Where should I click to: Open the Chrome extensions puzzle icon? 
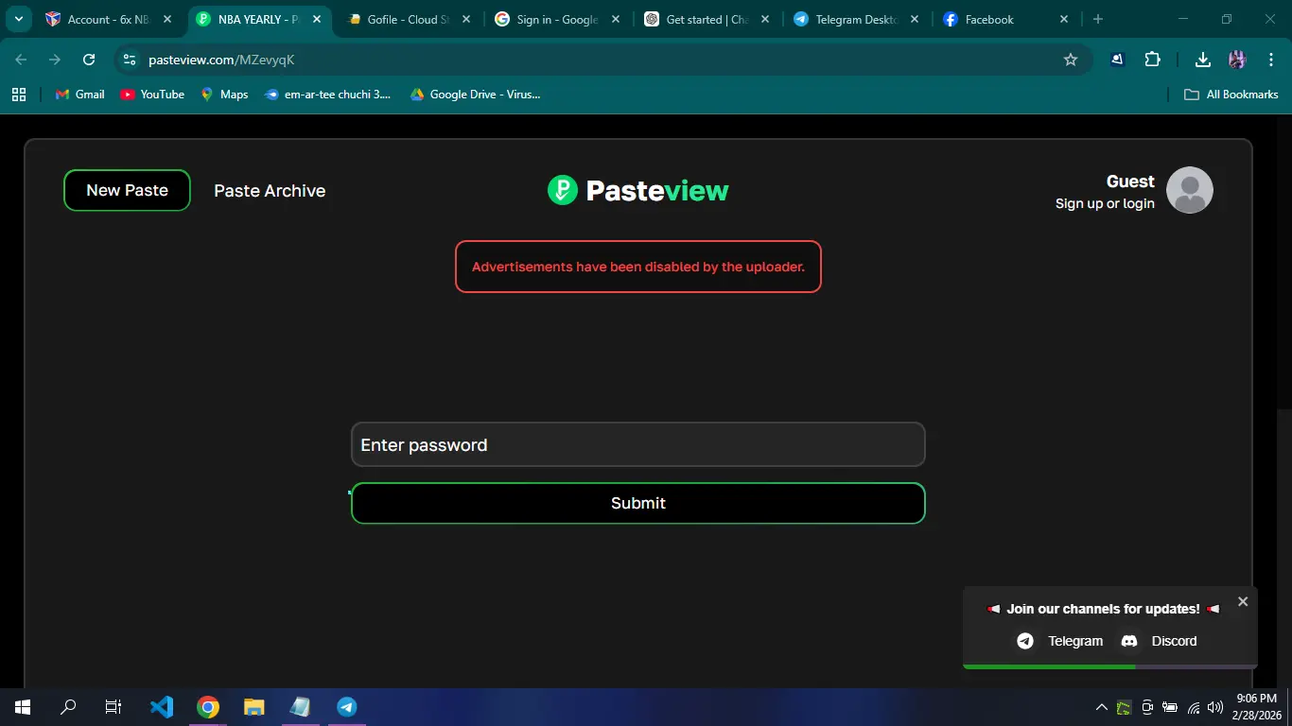tap(1152, 60)
